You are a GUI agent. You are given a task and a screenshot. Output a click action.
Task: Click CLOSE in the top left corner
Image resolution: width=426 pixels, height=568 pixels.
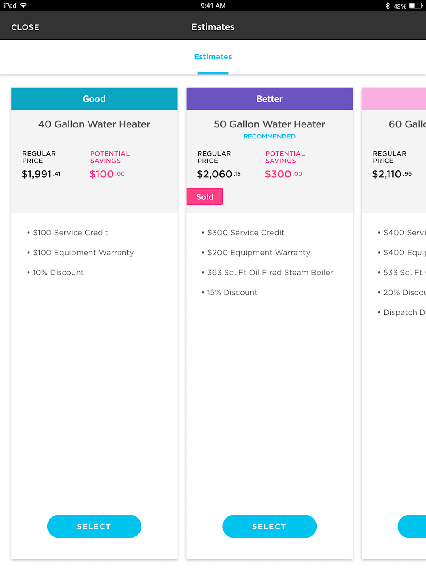pos(25,27)
